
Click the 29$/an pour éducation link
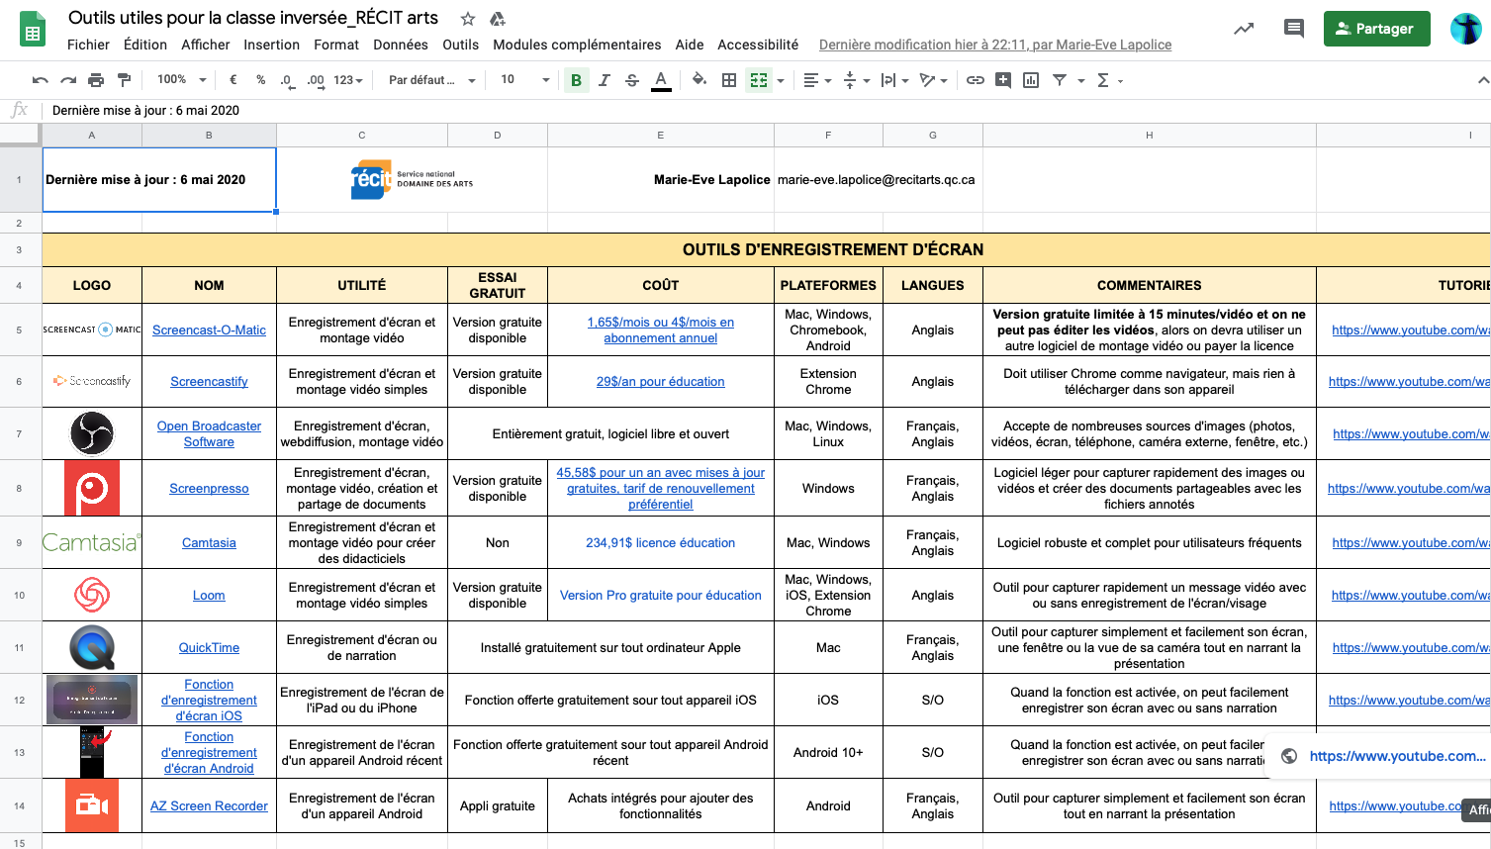click(660, 381)
